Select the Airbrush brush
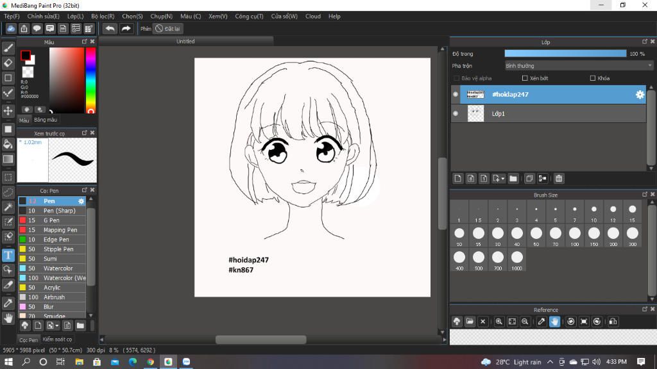The height and width of the screenshot is (369, 657). click(52, 297)
